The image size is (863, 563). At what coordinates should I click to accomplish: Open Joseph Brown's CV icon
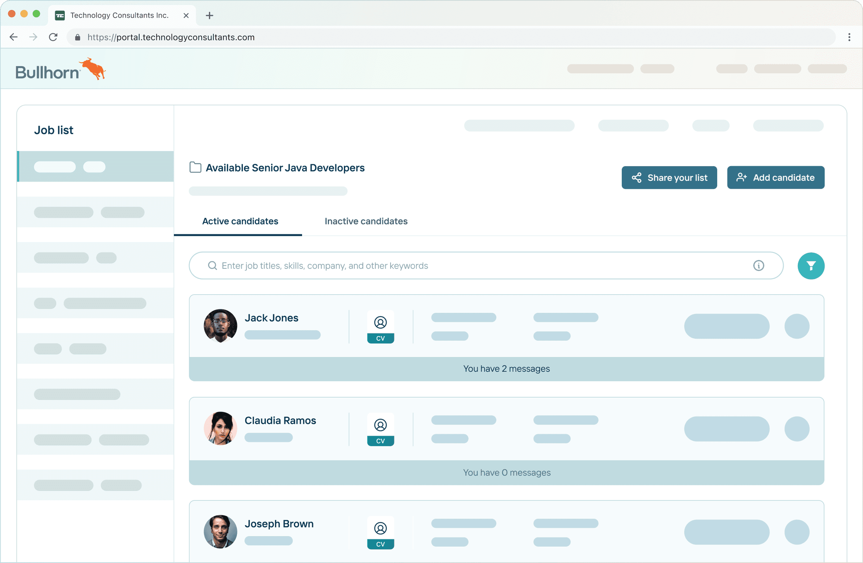[380, 532]
